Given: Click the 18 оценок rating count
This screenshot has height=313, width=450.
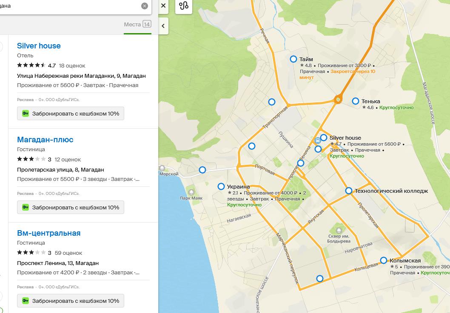Looking at the screenshot, I should pyautogui.click(x=72, y=66).
